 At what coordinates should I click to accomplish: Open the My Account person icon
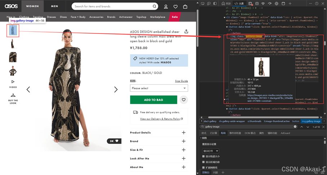point(166,7)
